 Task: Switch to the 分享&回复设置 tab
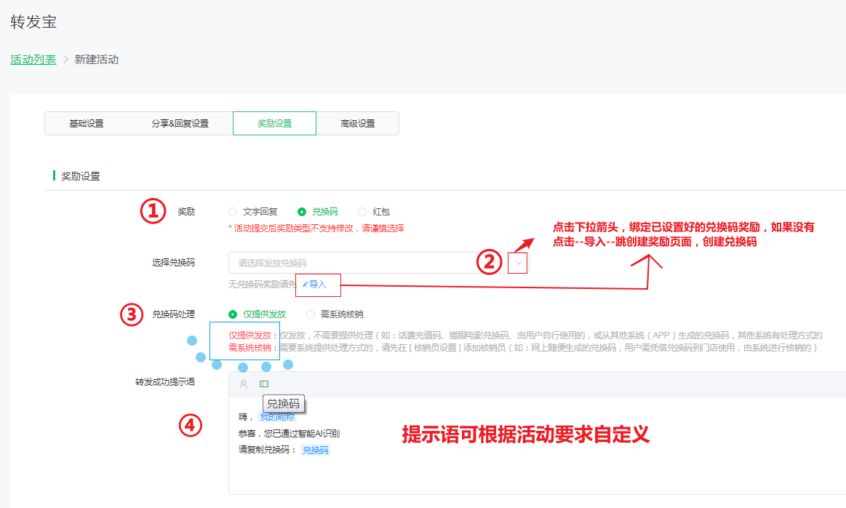180,124
